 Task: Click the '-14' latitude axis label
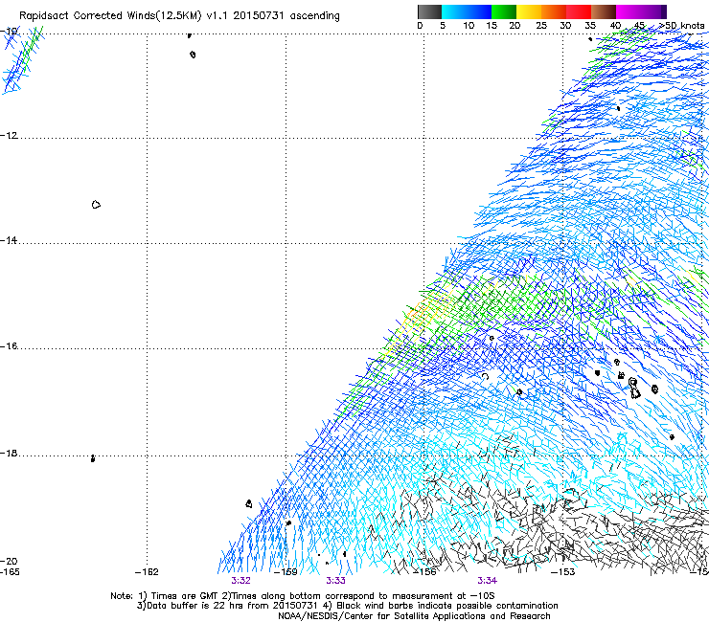[9, 240]
